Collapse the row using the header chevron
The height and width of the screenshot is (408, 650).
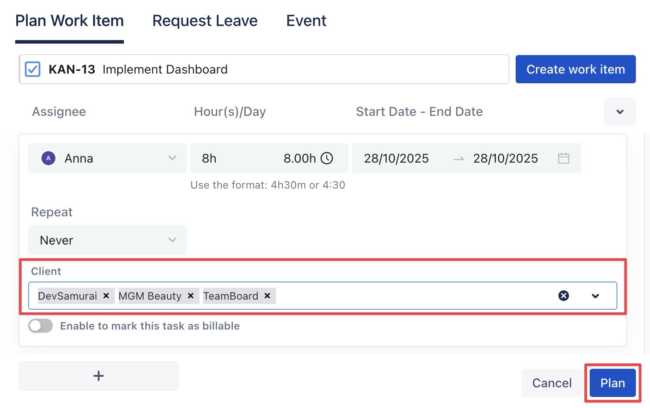(x=620, y=111)
